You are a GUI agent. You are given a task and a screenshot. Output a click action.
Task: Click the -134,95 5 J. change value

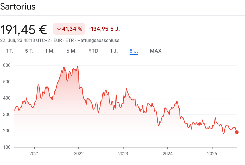[104, 29]
